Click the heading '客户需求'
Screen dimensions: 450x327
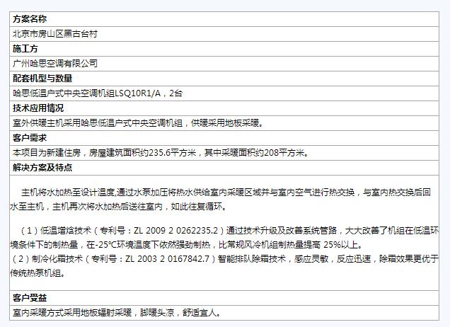(x=30, y=138)
